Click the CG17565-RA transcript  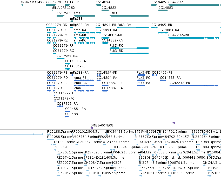[61, 59]
